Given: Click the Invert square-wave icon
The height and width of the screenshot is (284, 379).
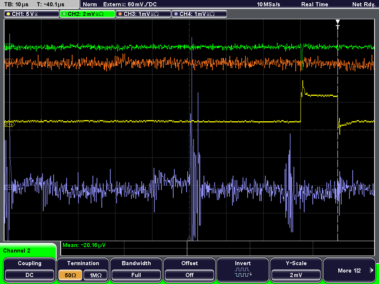Looking at the screenshot, I should [243, 272].
